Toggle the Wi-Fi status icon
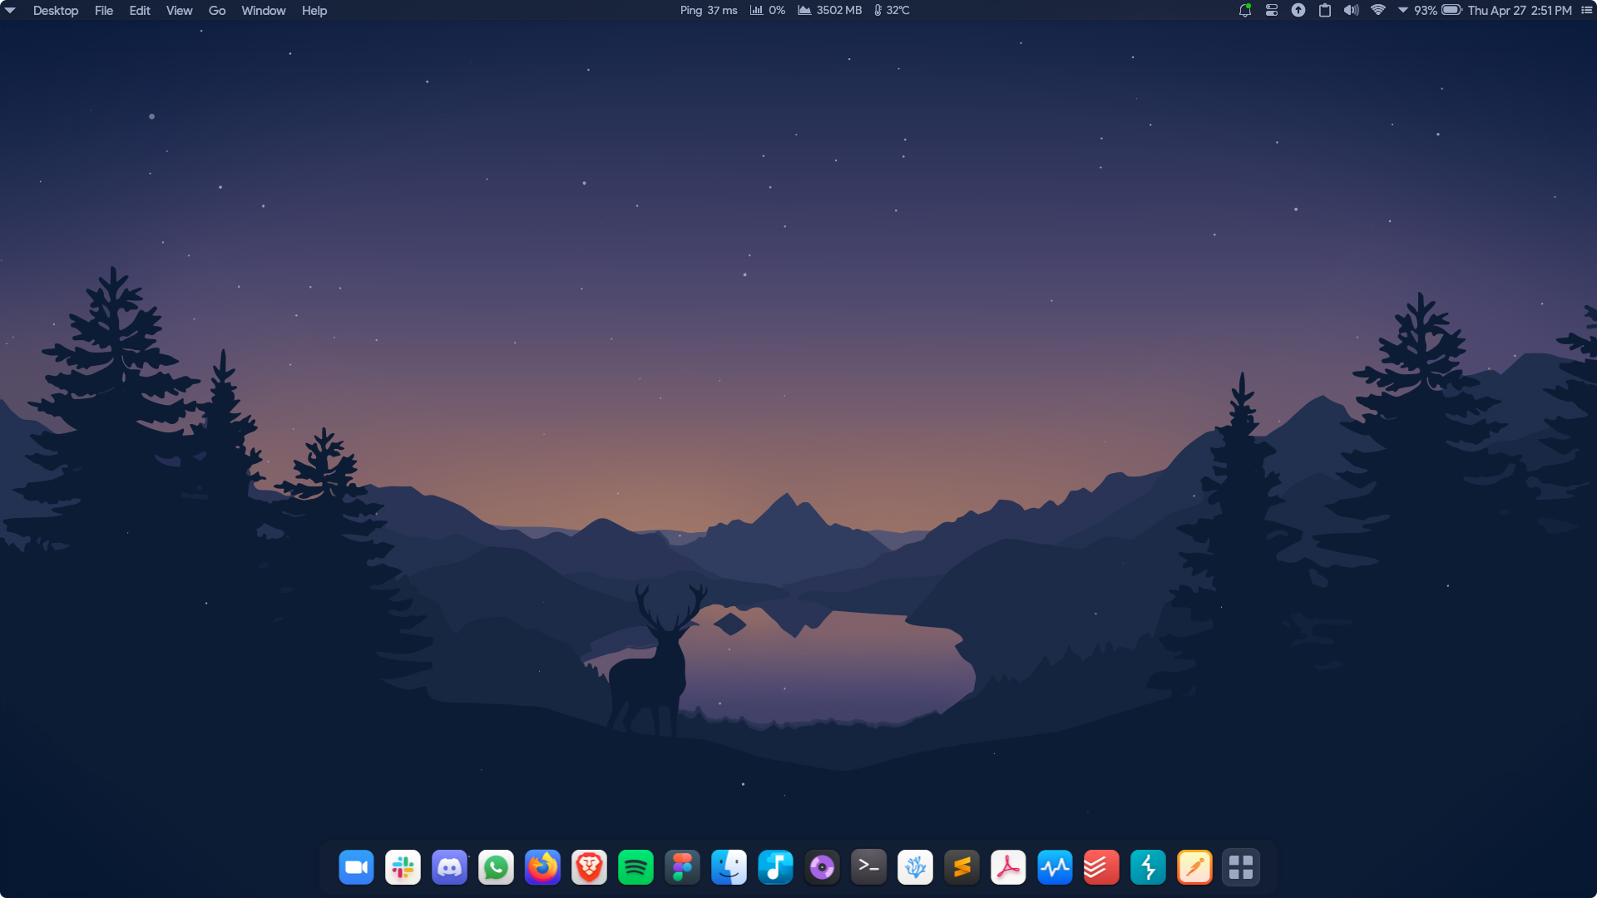 (1377, 10)
